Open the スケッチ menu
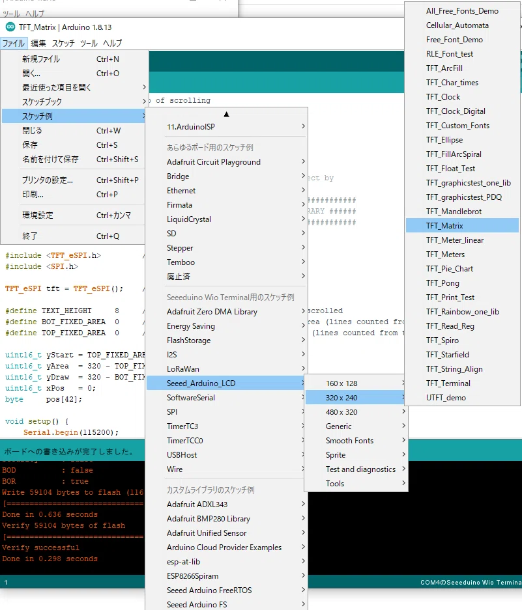522x610 pixels. pyautogui.click(x=63, y=43)
